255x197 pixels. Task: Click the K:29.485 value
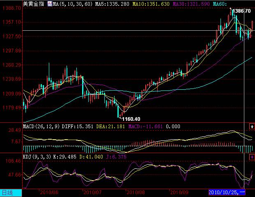[65, 157]
